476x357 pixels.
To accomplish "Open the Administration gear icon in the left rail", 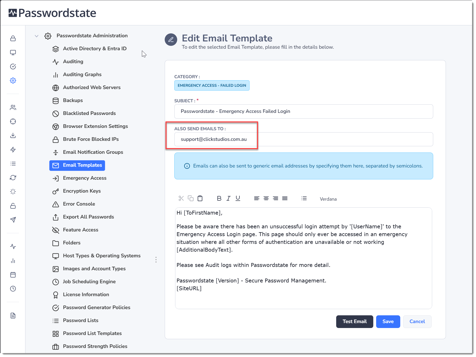I will tap(13, 81).
